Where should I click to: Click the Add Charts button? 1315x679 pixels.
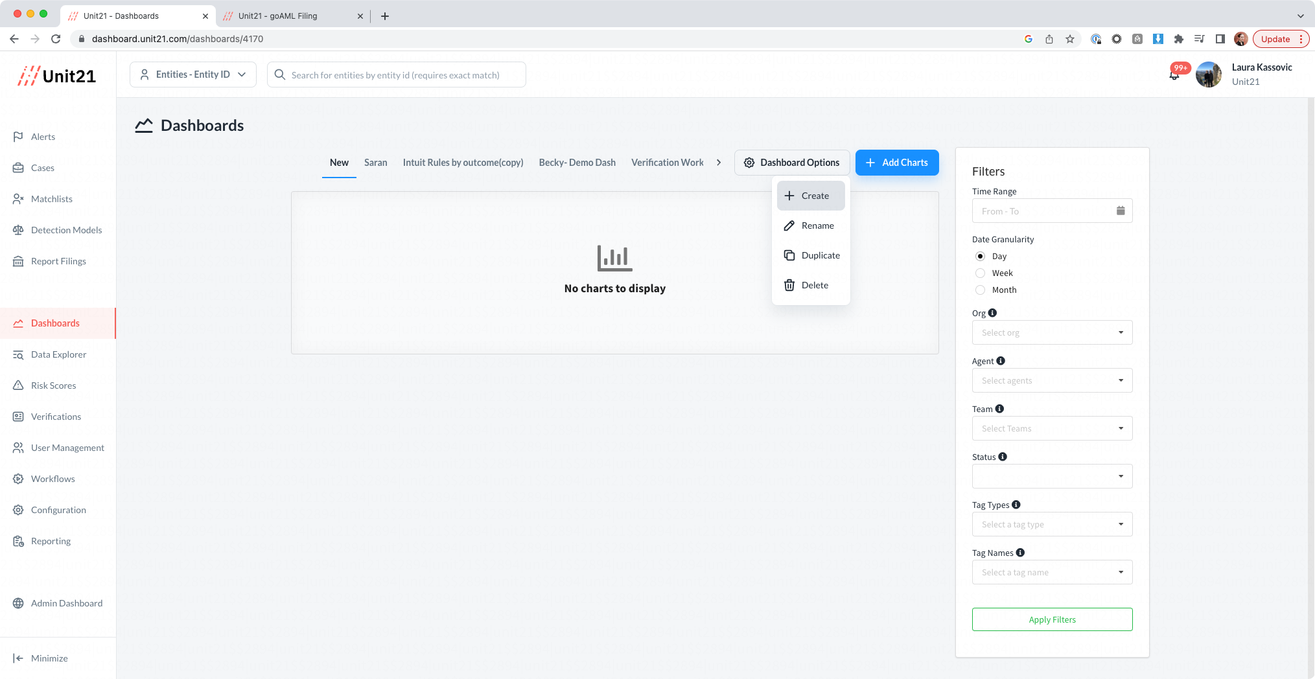pos(897,163)
